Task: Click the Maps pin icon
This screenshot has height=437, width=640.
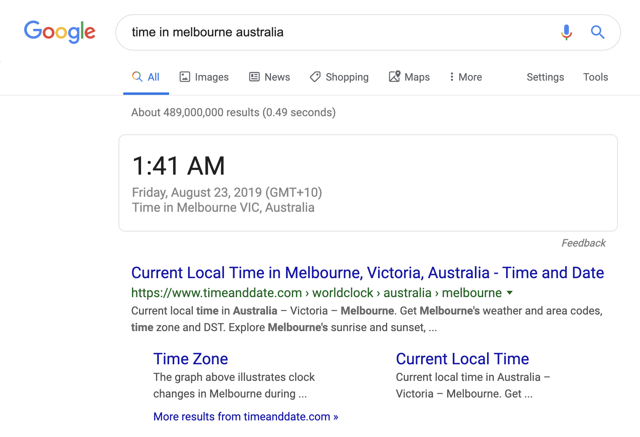Action: (x=395, y=76)
